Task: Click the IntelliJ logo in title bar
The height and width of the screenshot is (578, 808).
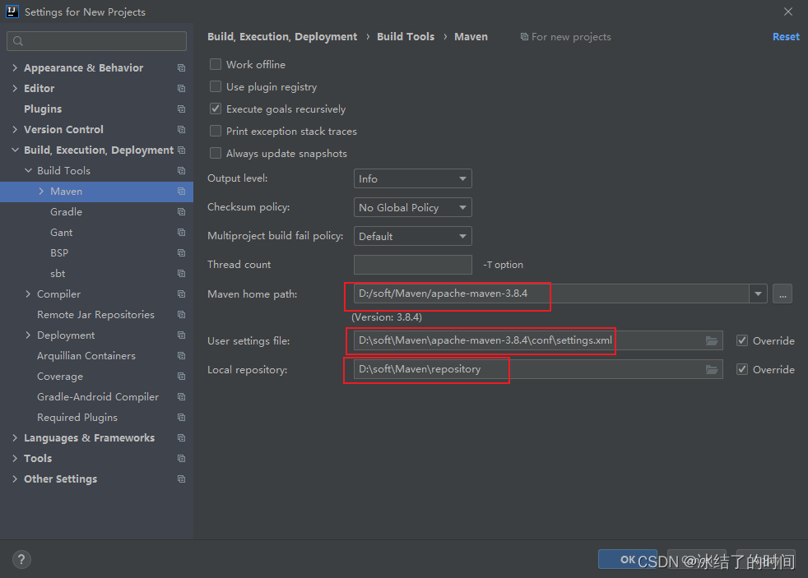Action: [x=12, y=12]
